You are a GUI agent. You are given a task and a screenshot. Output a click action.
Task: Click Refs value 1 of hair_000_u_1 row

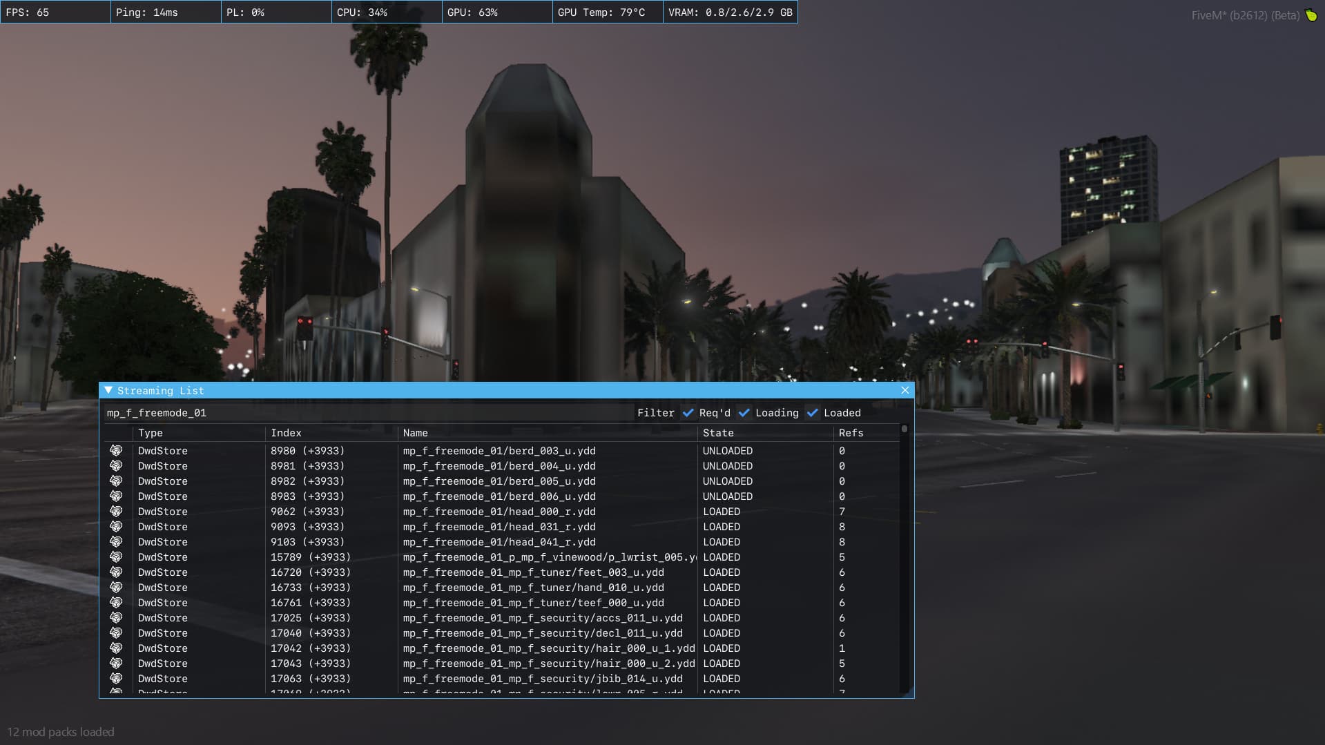pos(842,648)
